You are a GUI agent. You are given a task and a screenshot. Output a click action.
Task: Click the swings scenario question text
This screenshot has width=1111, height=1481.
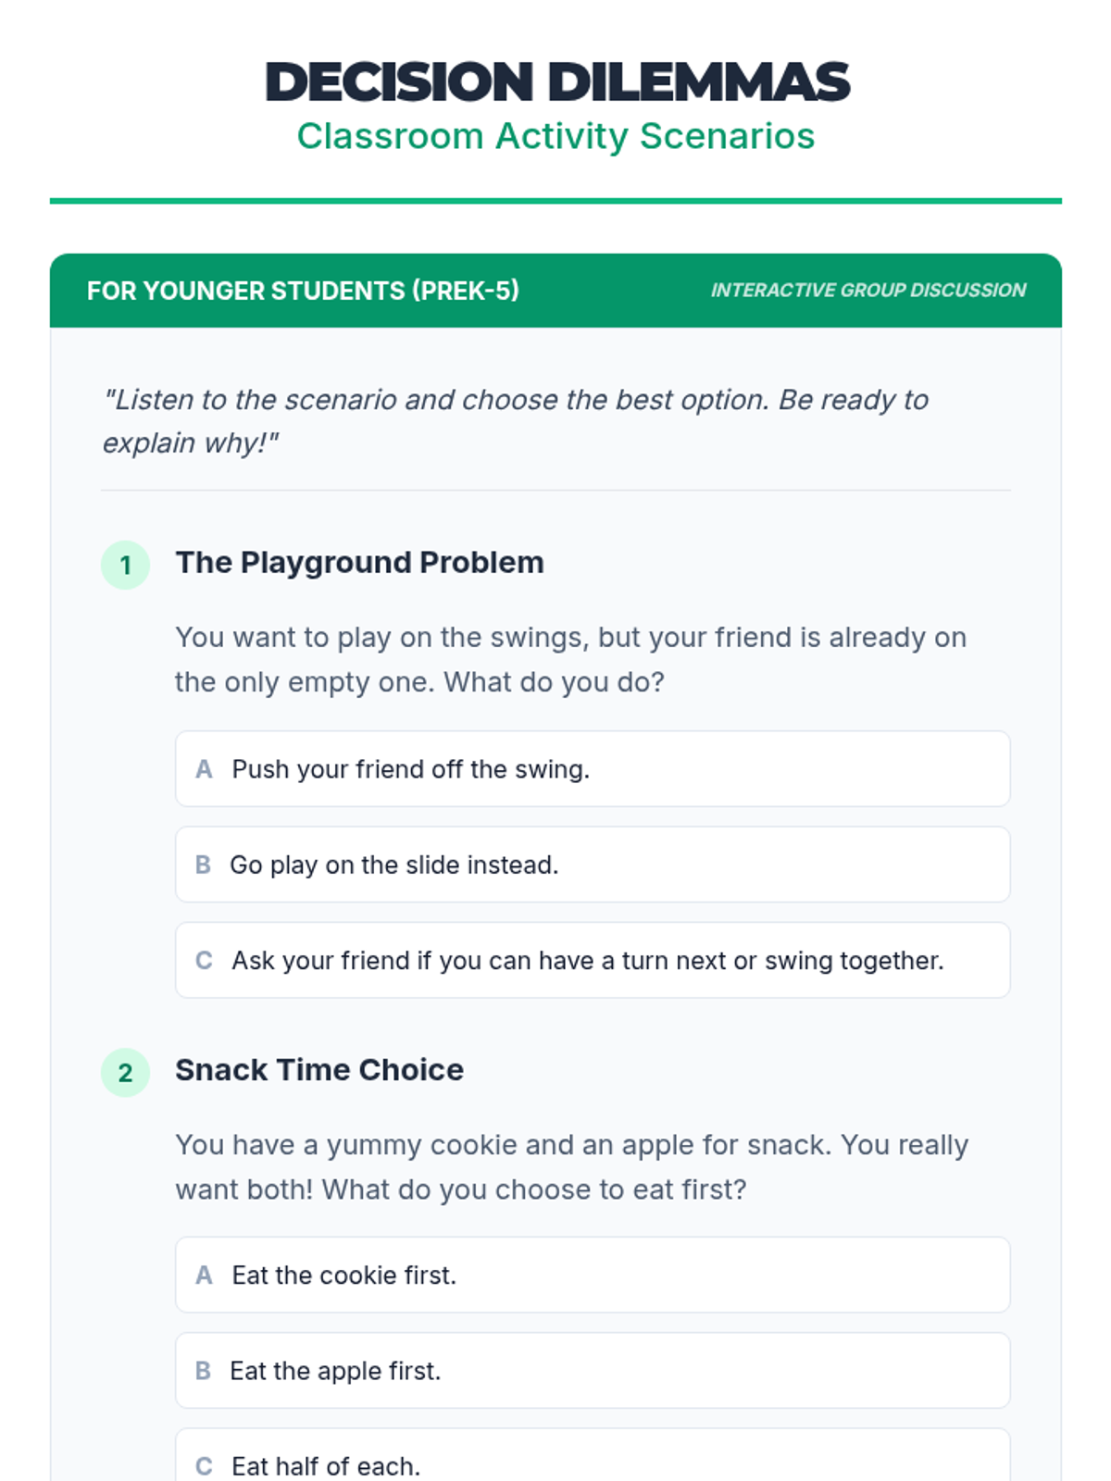click(x=570, y=659)
